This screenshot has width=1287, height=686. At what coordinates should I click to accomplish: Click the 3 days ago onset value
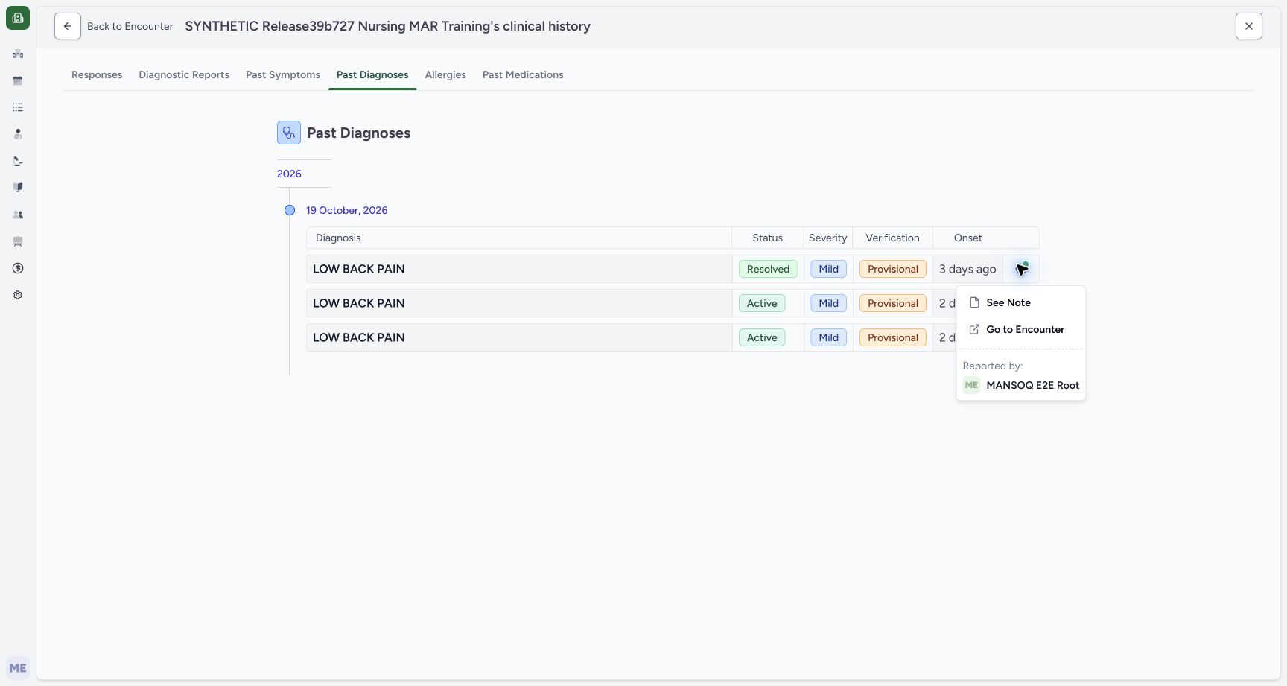967,269
